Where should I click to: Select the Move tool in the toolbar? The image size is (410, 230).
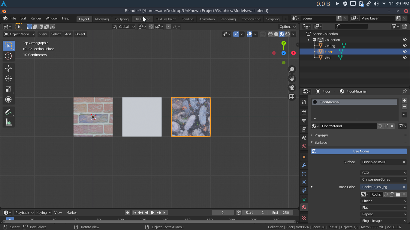click(x=8, y=68)
